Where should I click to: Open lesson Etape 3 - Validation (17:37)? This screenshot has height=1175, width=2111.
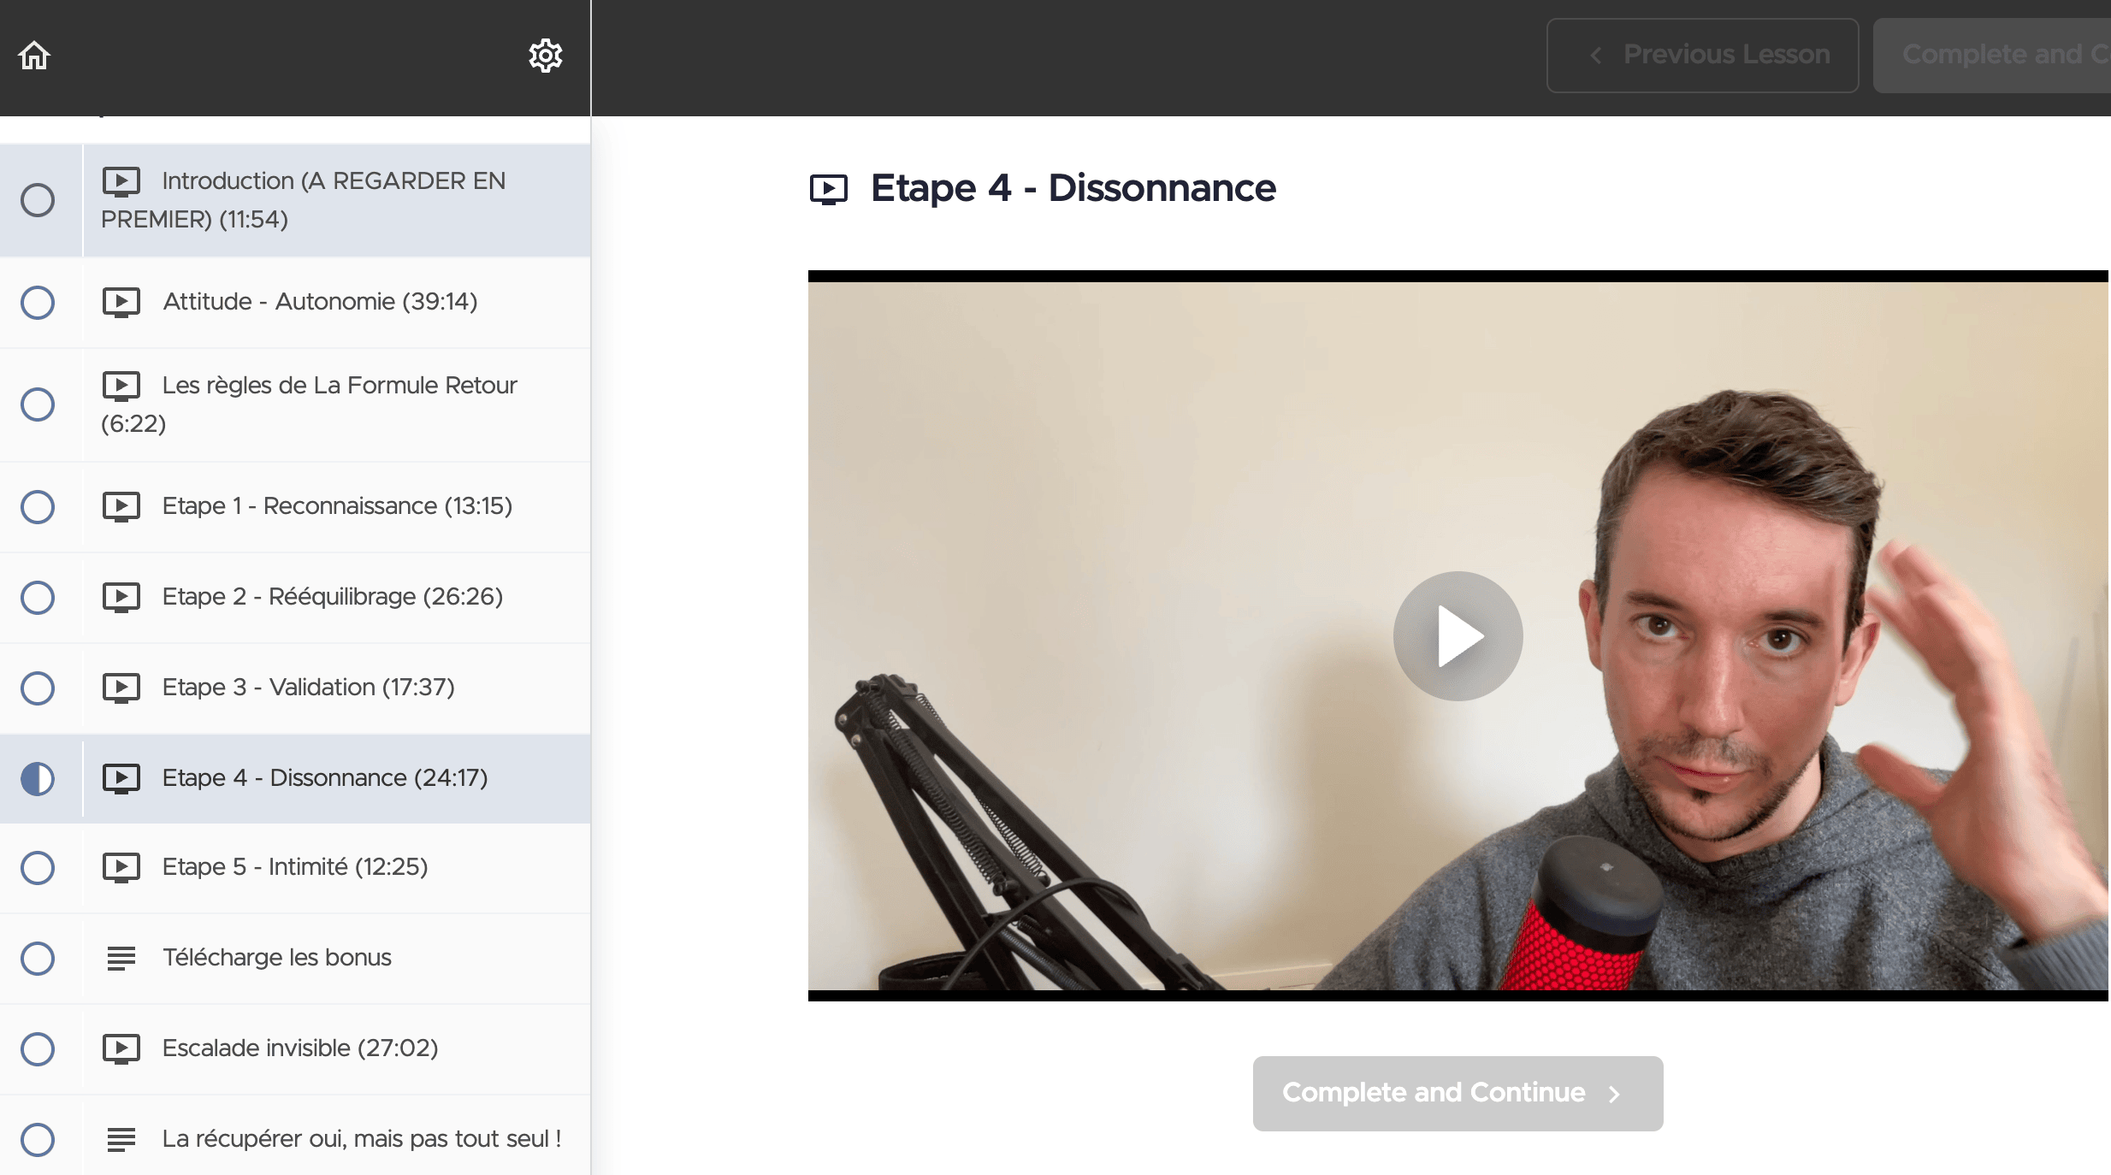point(295,688)
